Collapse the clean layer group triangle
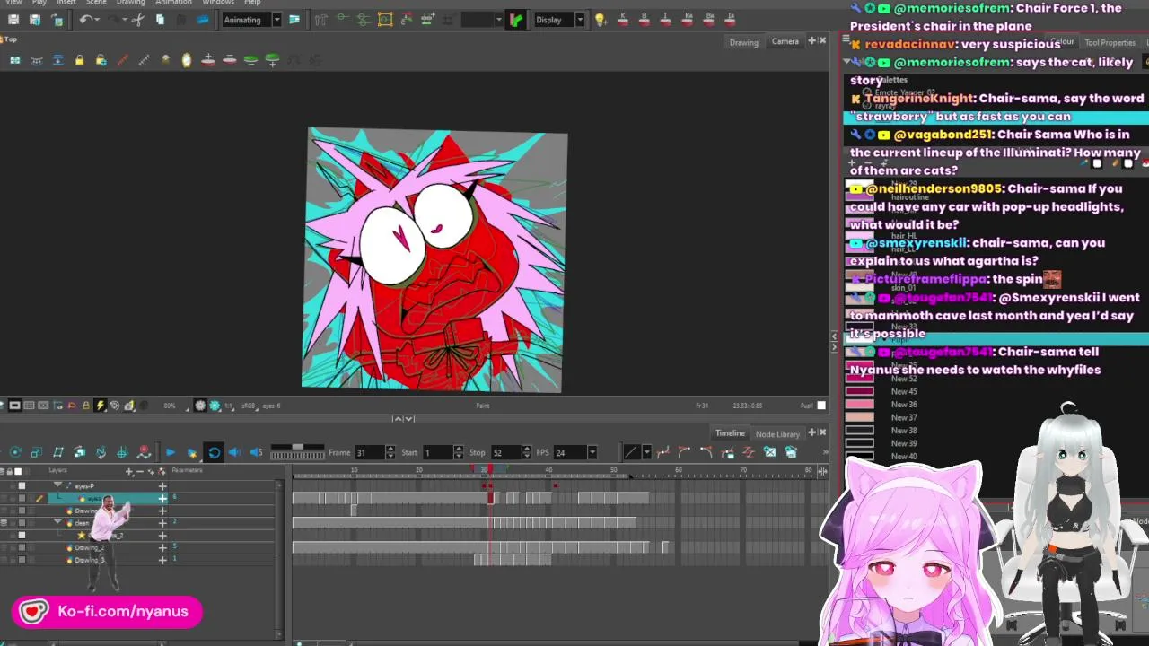 coord(58,522)
